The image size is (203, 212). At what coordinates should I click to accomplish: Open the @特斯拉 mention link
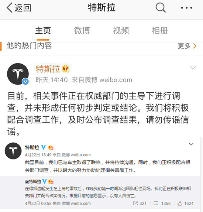pos(33,181)
